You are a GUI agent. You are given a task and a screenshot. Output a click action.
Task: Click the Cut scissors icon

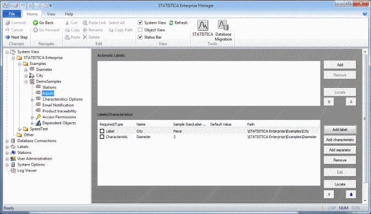click(67, 23)
